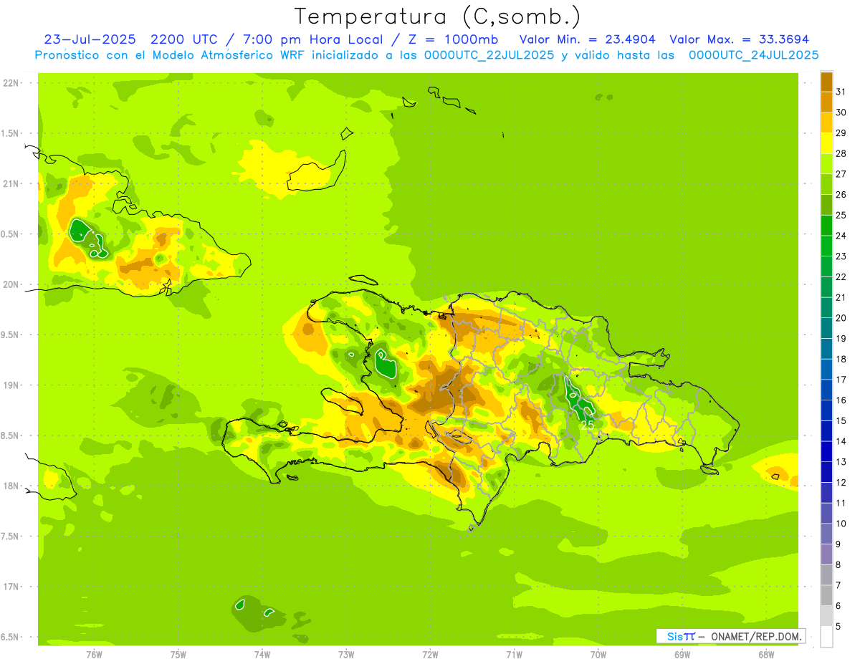Click the "17N" latitude axis label
The height and width of the screenshot is (664, 860).
pyautogui.click(x=11, y=587)
